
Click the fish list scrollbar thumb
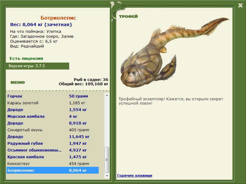tap(107, 160)
